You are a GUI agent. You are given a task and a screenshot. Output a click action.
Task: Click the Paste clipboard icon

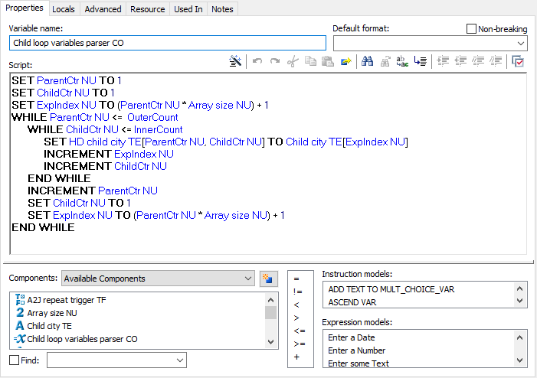(x=328, y=61)
